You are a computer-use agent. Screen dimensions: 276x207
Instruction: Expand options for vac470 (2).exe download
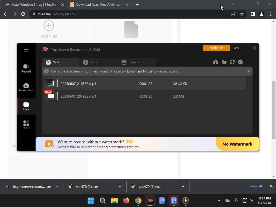click(120, 187)
